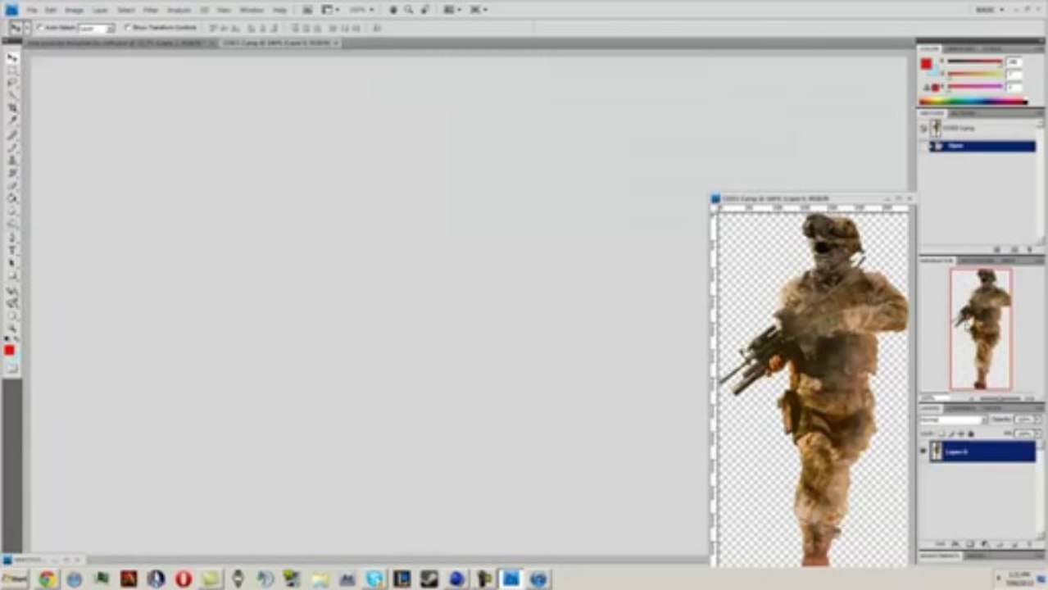This screenshot has width=1048, height=590.
Task: Open the layer Opacity dropdown arrow
Action: tap(1038, 420)
